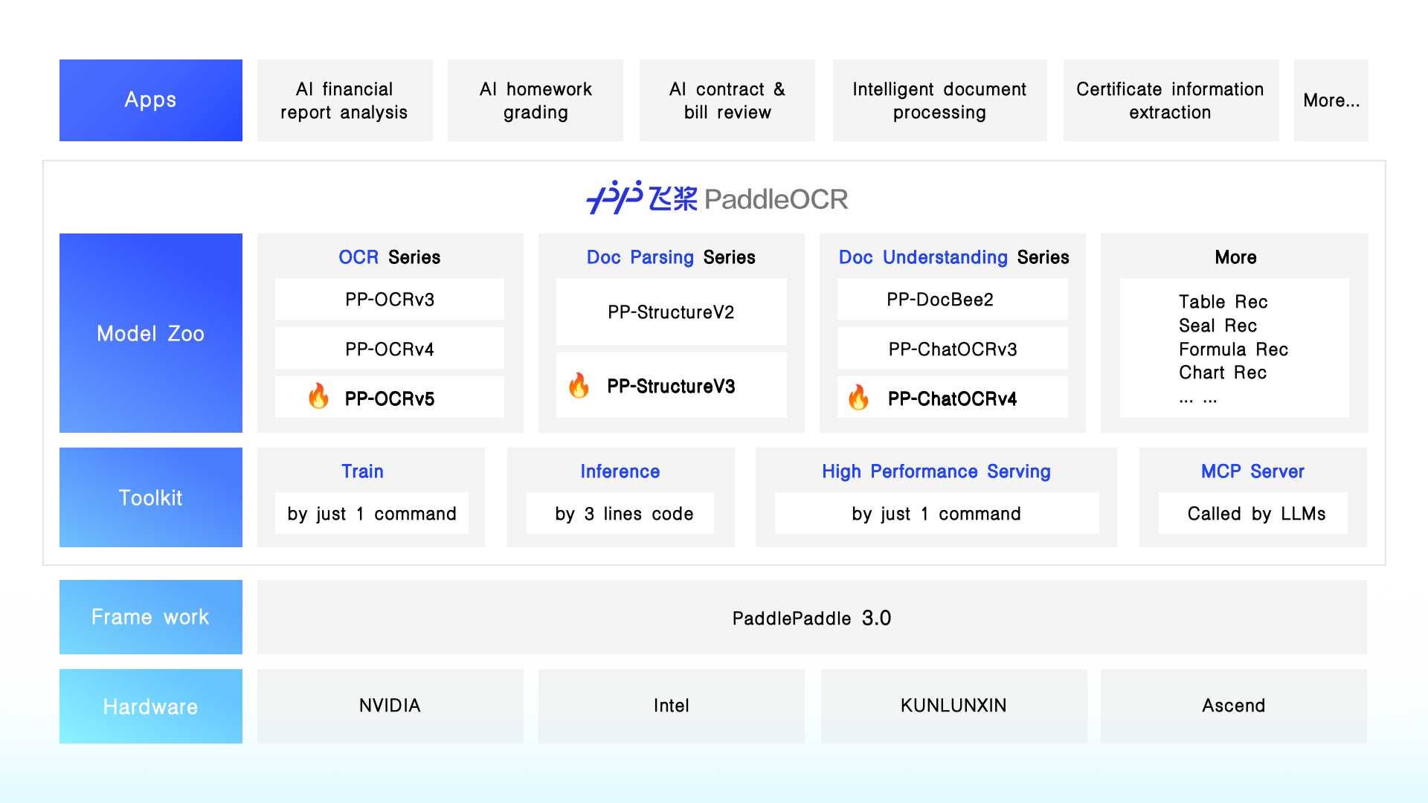Click the Seal Rec line
Screen dimensions: 1428x803
(1218, 326)
